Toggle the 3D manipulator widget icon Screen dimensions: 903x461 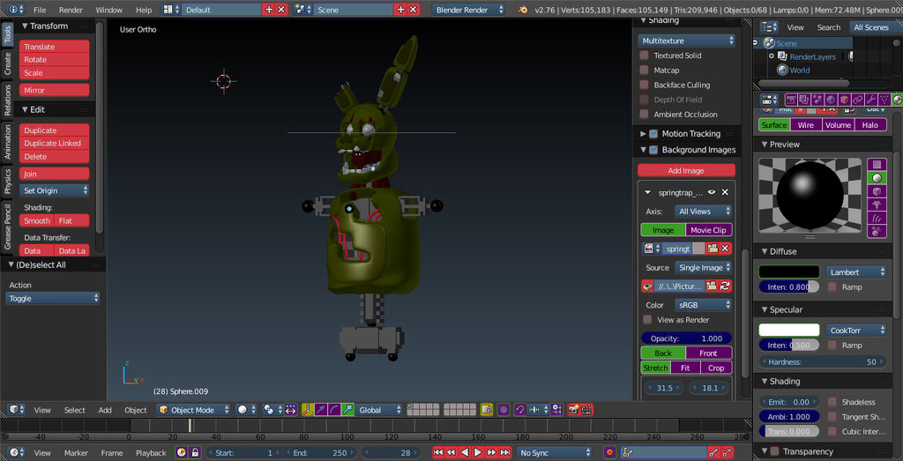coord(309,410)
